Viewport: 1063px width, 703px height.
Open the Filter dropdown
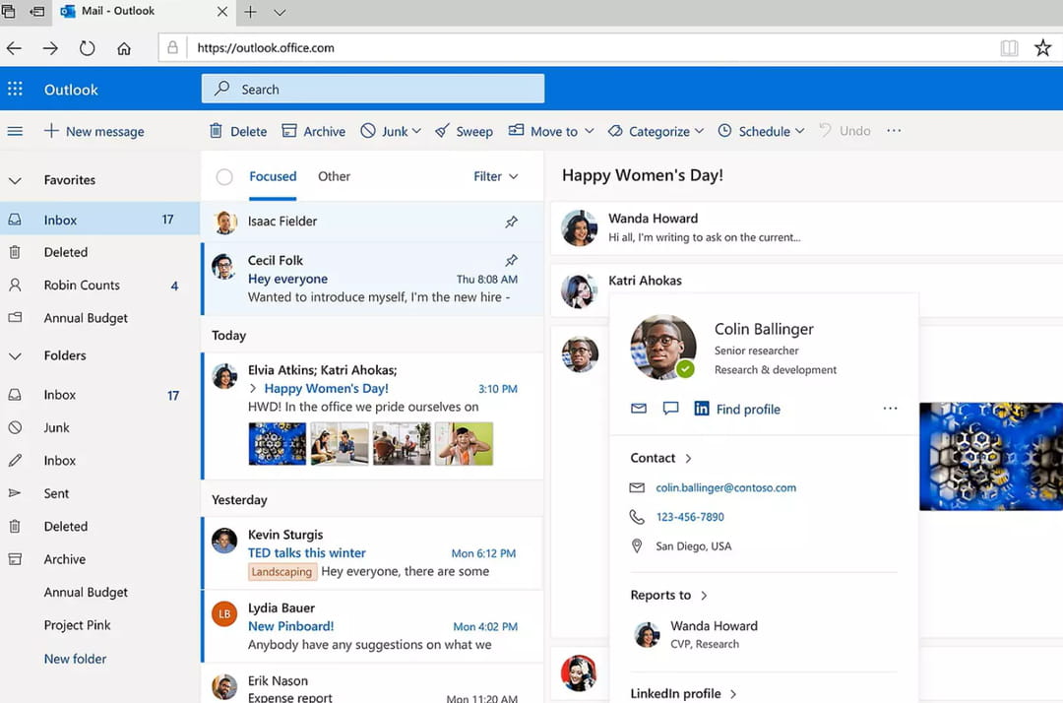click(495, 176)
